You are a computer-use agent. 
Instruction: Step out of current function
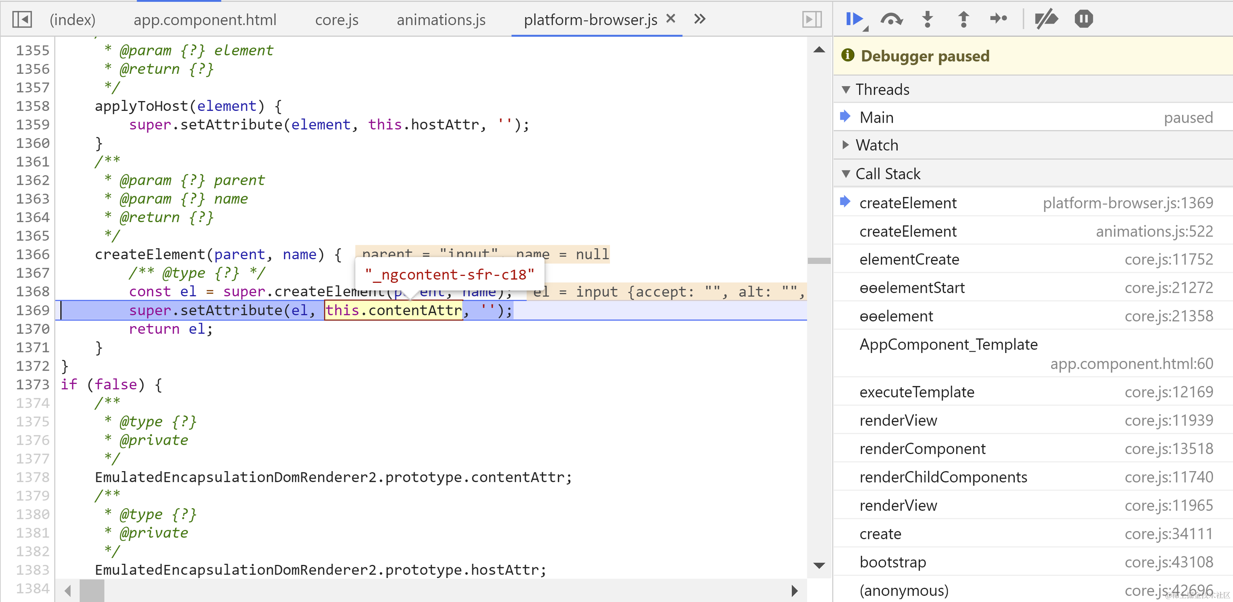point(963,19)
